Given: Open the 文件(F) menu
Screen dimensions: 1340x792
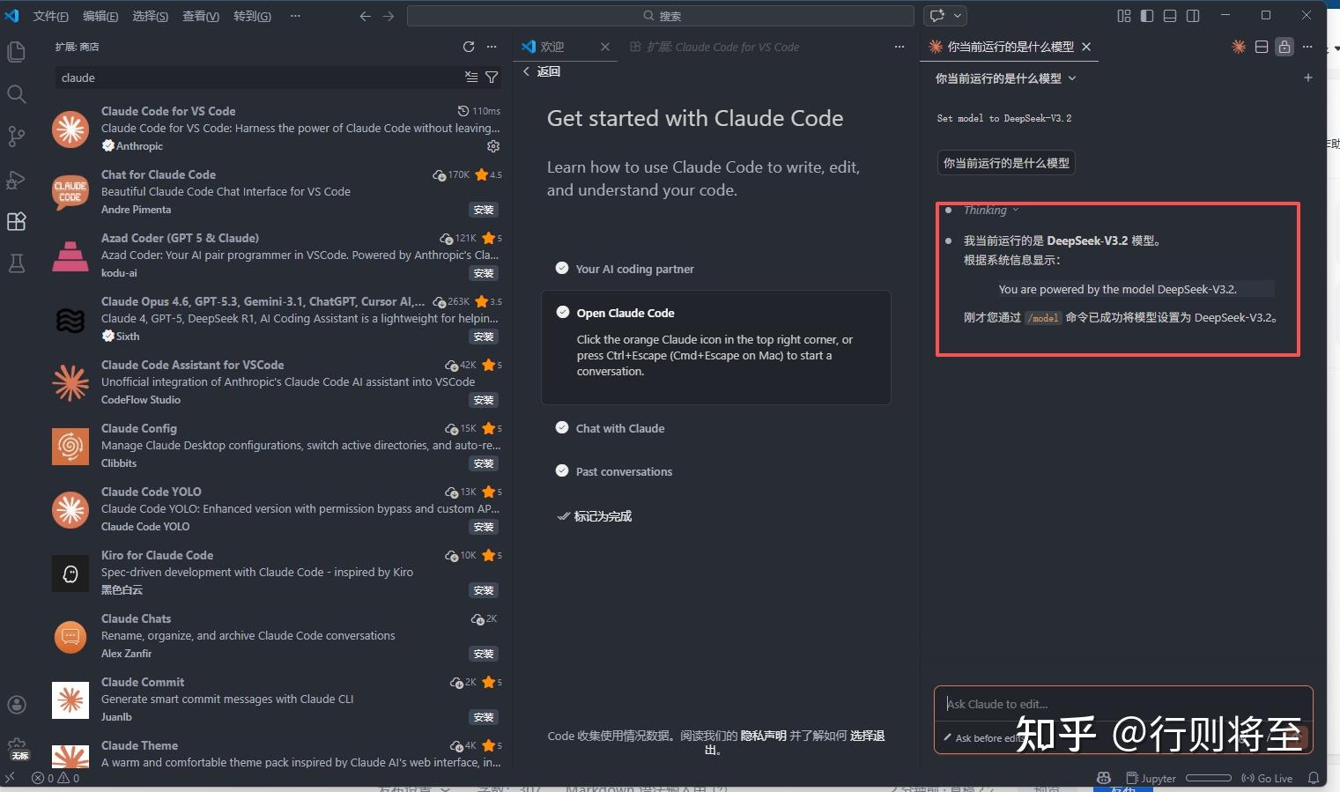Looking at the screenshot, I should (x=51, y=16).
